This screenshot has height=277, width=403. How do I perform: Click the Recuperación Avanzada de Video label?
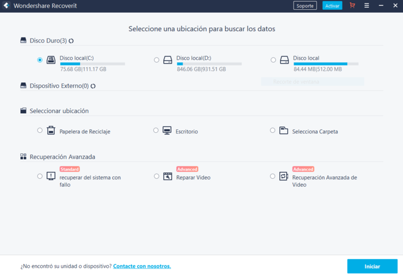(325, 181)
